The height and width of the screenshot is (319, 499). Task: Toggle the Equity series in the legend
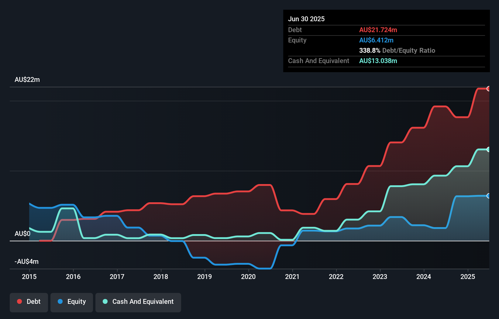(71, 302)
